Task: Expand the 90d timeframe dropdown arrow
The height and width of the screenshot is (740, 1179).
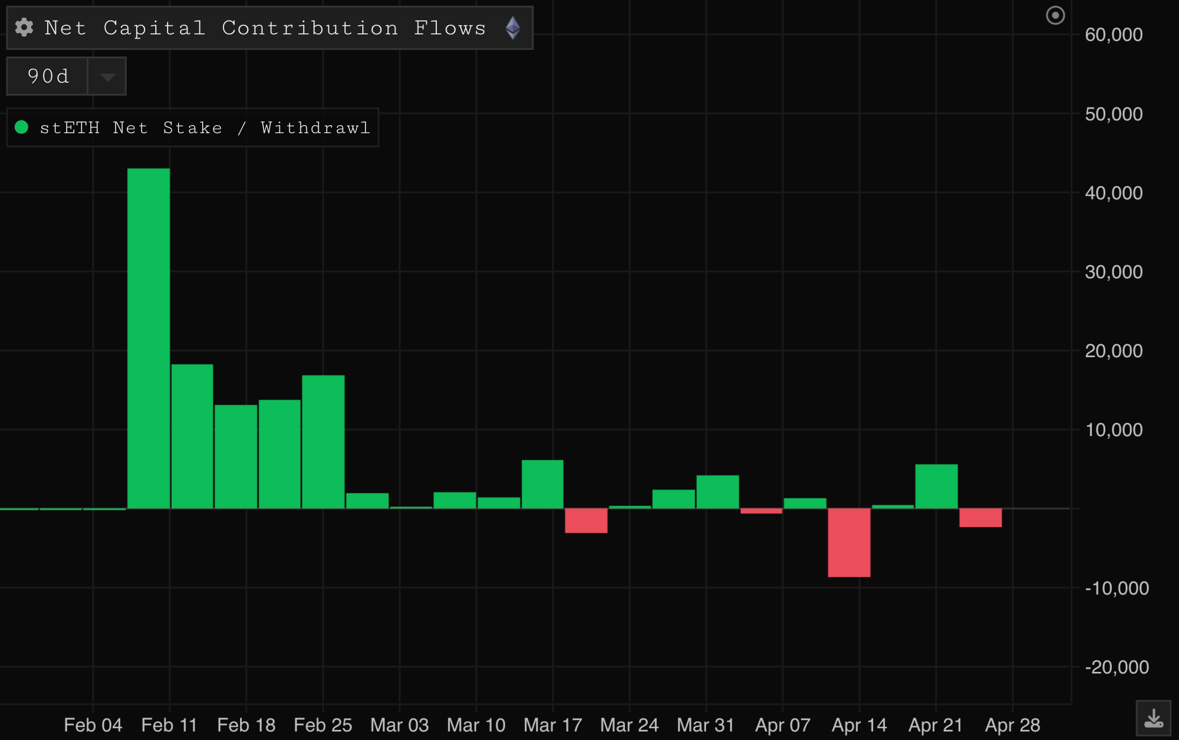Action: pyautogui.click(x=107, y=77)
